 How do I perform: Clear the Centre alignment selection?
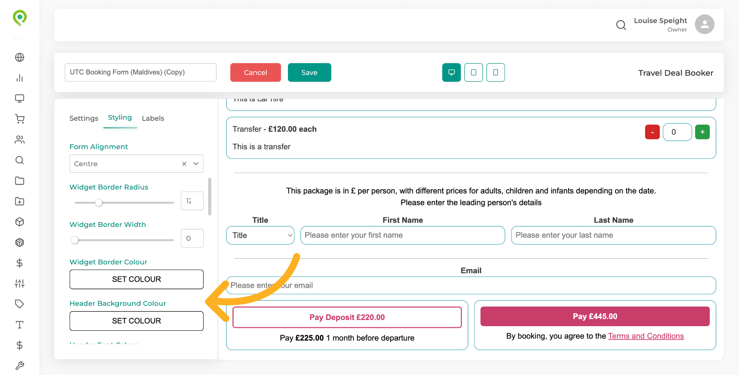click(x=184, y=164)
